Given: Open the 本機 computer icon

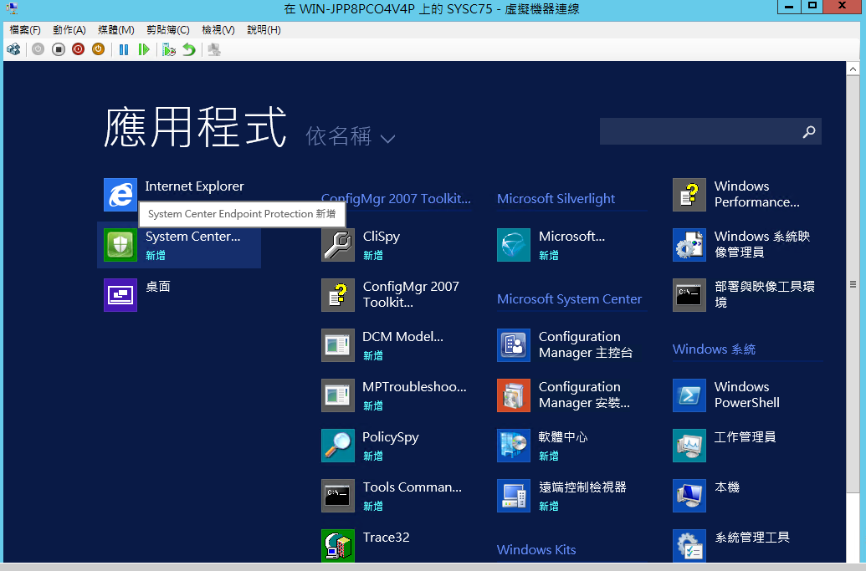Looking at the screenshot, I should (x=689, y=496).
